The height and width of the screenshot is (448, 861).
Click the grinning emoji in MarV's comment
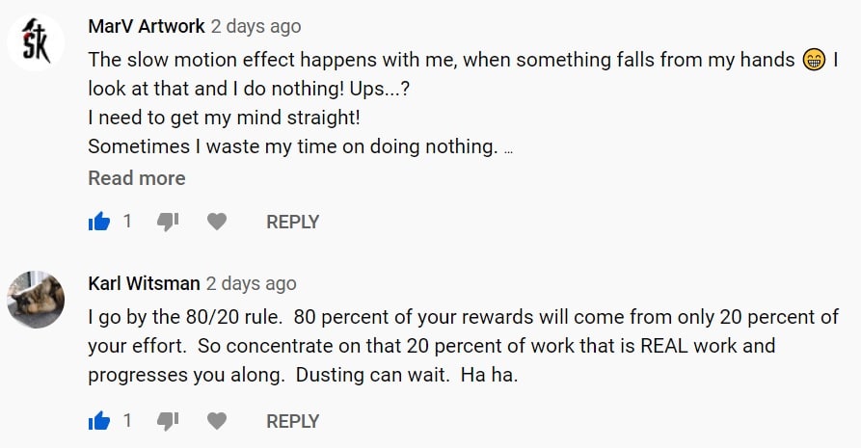(814, 60)
